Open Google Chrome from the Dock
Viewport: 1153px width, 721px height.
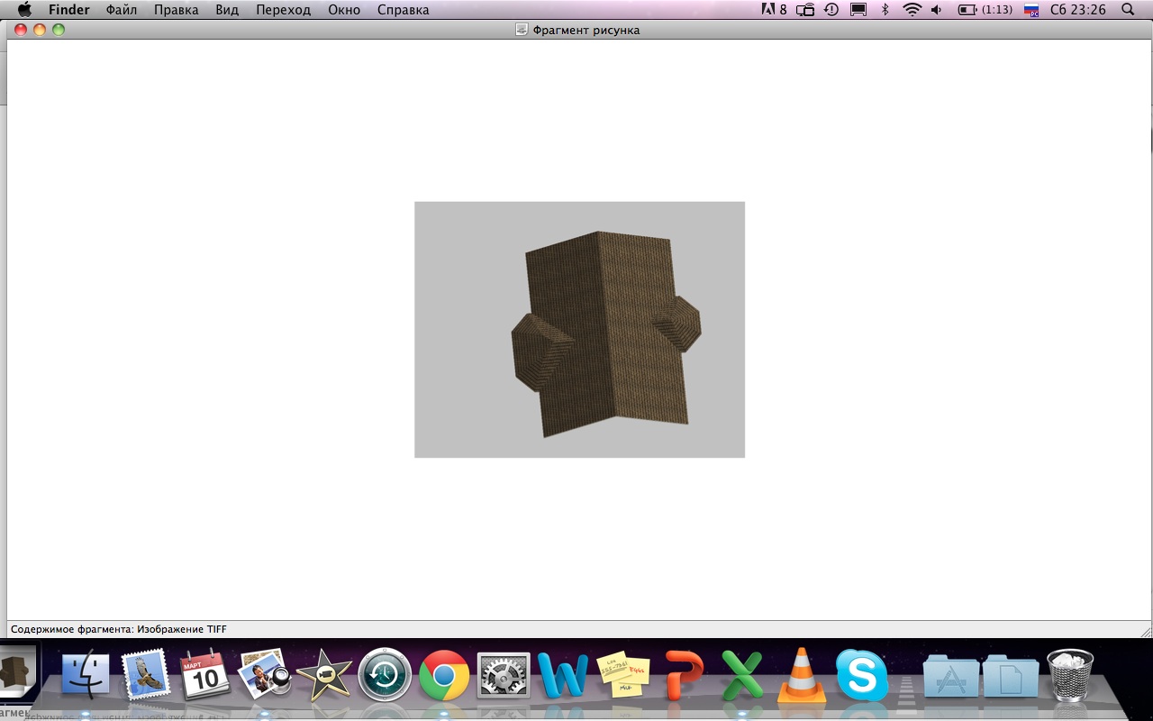[x=444, y=675]
